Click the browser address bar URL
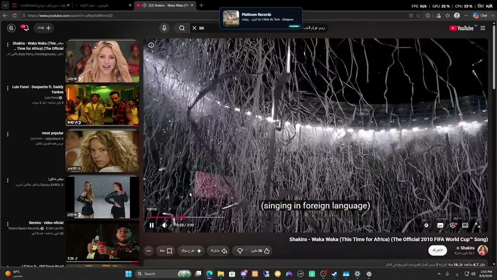 click(x=70, y=16)
